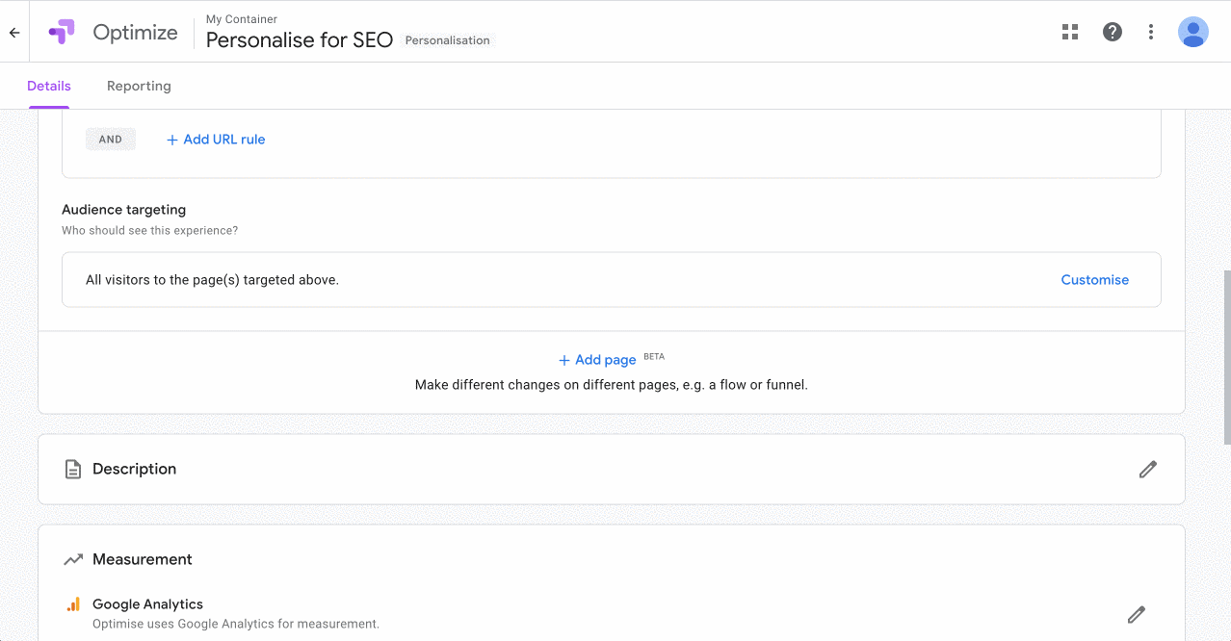Edit Google Analytics measurement with the pencil icon
The height and width of the screenshot is (641, 1231).
tap(1136, 614)
